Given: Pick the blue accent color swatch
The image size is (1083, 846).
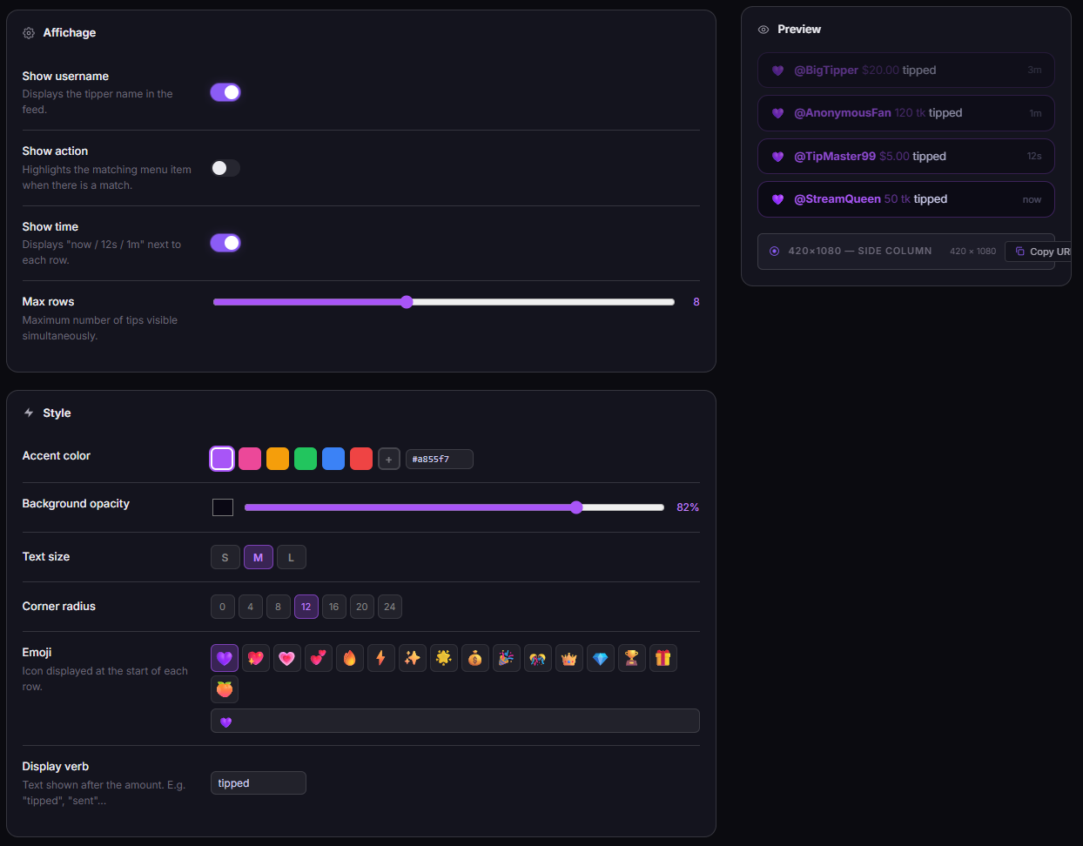Looking at the screenshot, I should pos(333,459).
